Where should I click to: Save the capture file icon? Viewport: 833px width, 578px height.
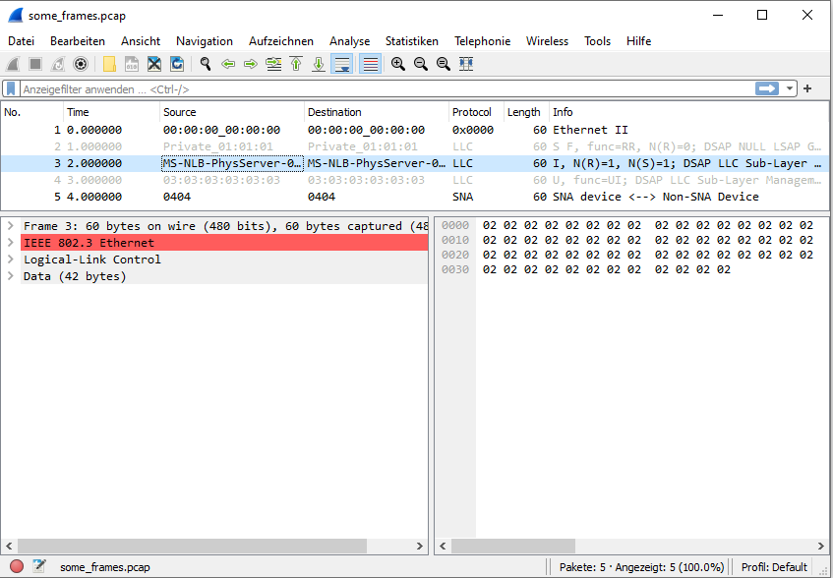131,64
